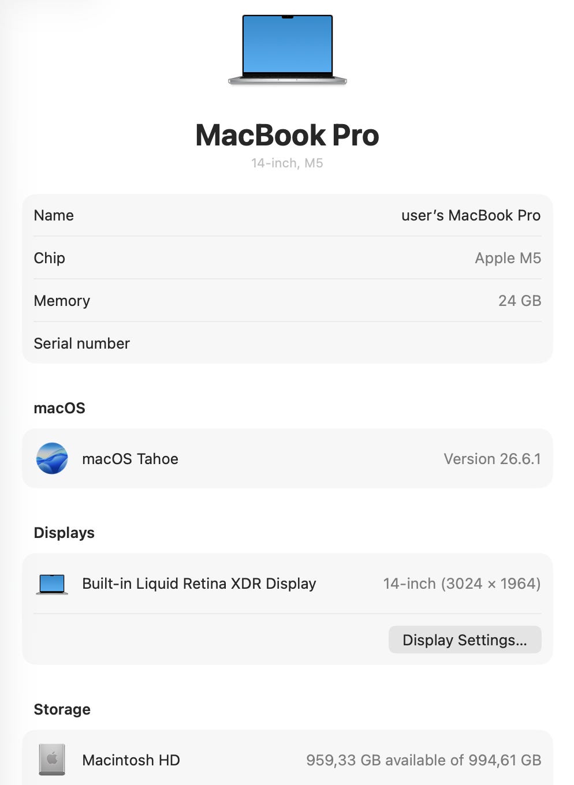574x785 pixels.
Task: Click the Memory row label
Action: (62, 301)
